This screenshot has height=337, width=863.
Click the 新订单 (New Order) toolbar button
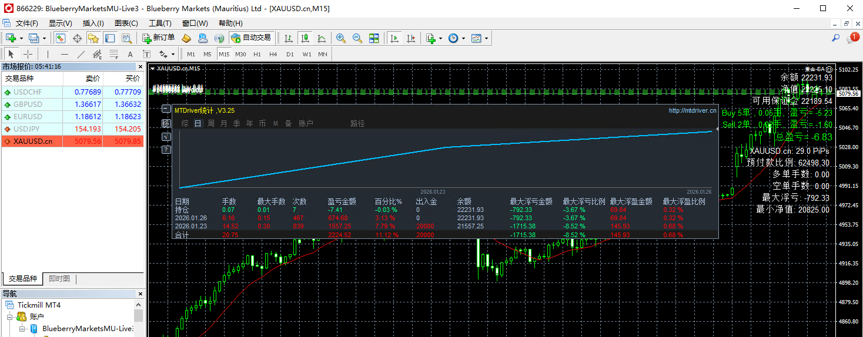tap(159, 38)
